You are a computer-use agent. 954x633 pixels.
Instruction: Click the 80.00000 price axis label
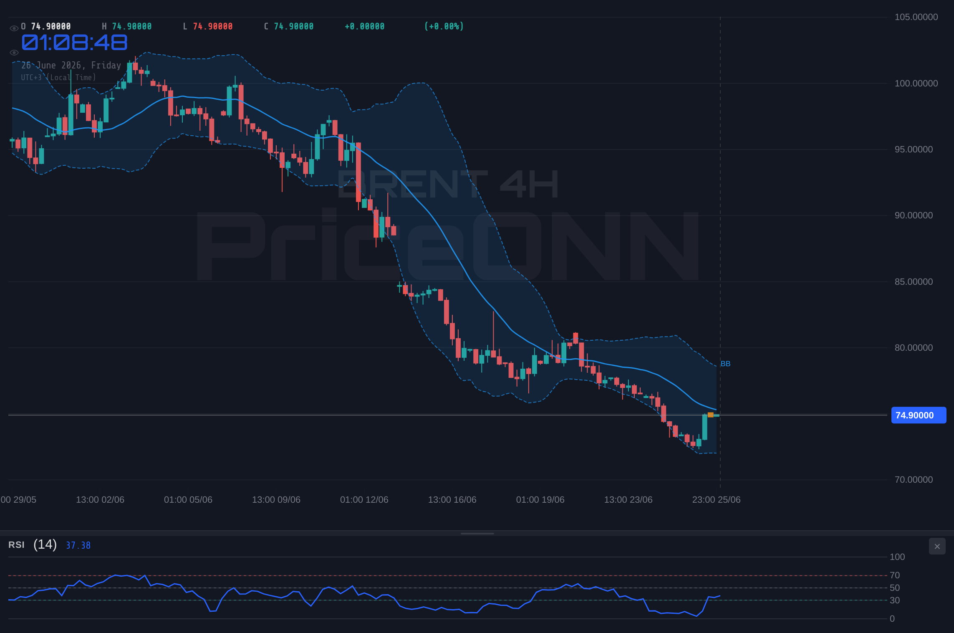point(914,348)
